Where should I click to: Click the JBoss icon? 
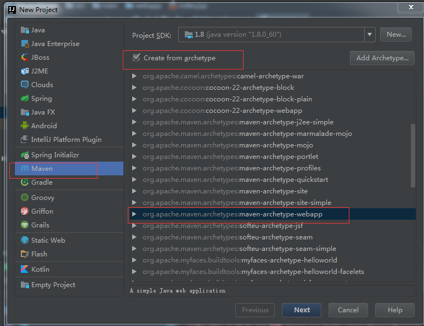[25, 58]
